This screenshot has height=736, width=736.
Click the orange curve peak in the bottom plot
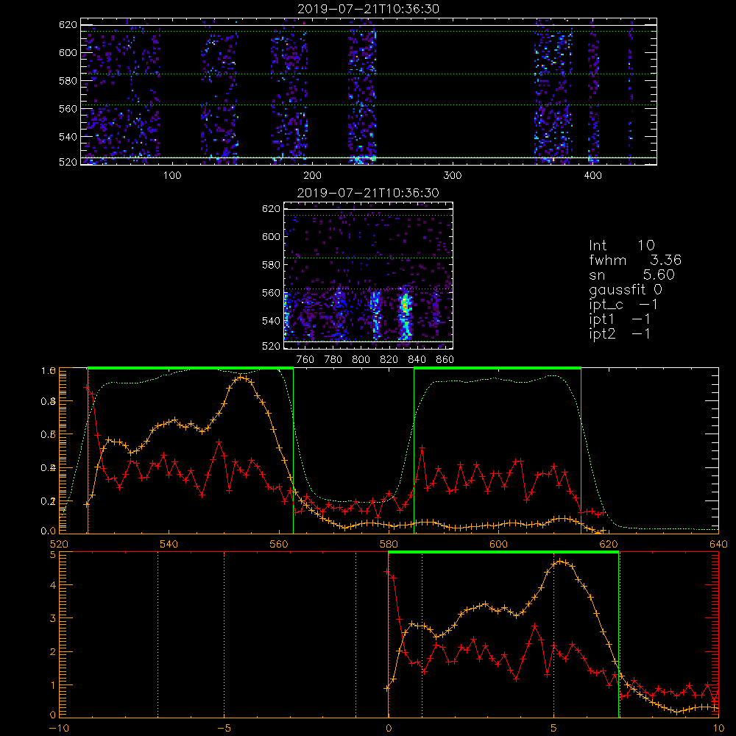click(x=559, y=561)
